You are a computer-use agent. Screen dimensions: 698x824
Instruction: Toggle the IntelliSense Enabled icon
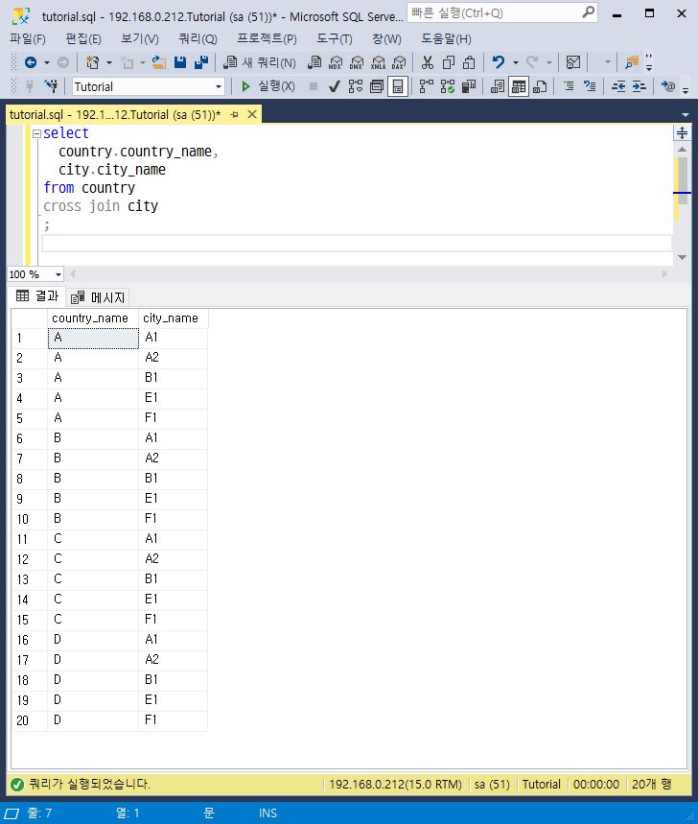click(398, 86)
